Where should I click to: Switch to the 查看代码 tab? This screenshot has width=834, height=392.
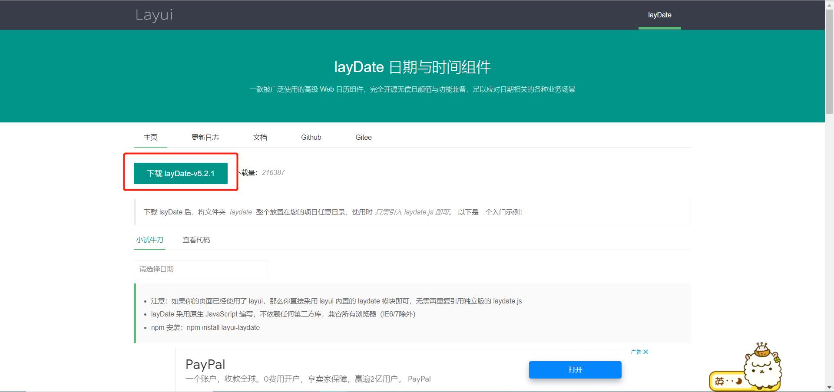196,240
